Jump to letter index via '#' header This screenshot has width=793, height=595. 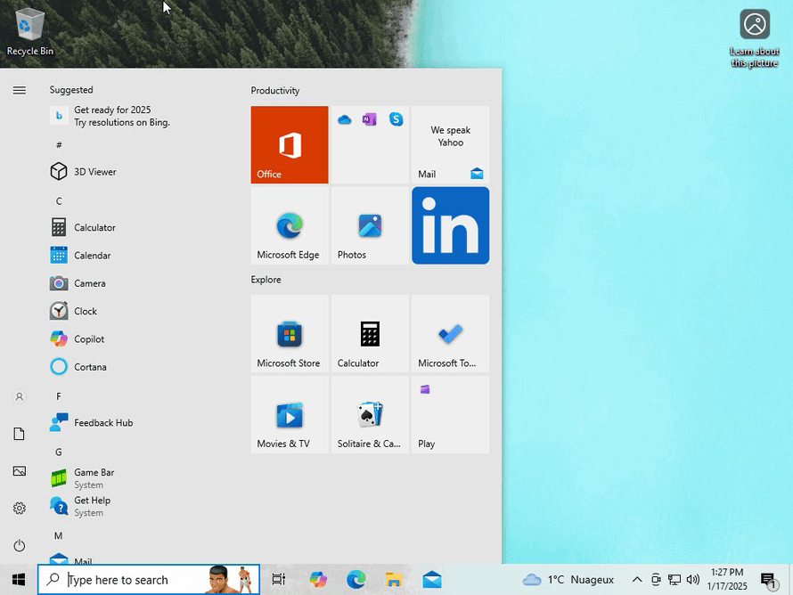tap(59, 145)
